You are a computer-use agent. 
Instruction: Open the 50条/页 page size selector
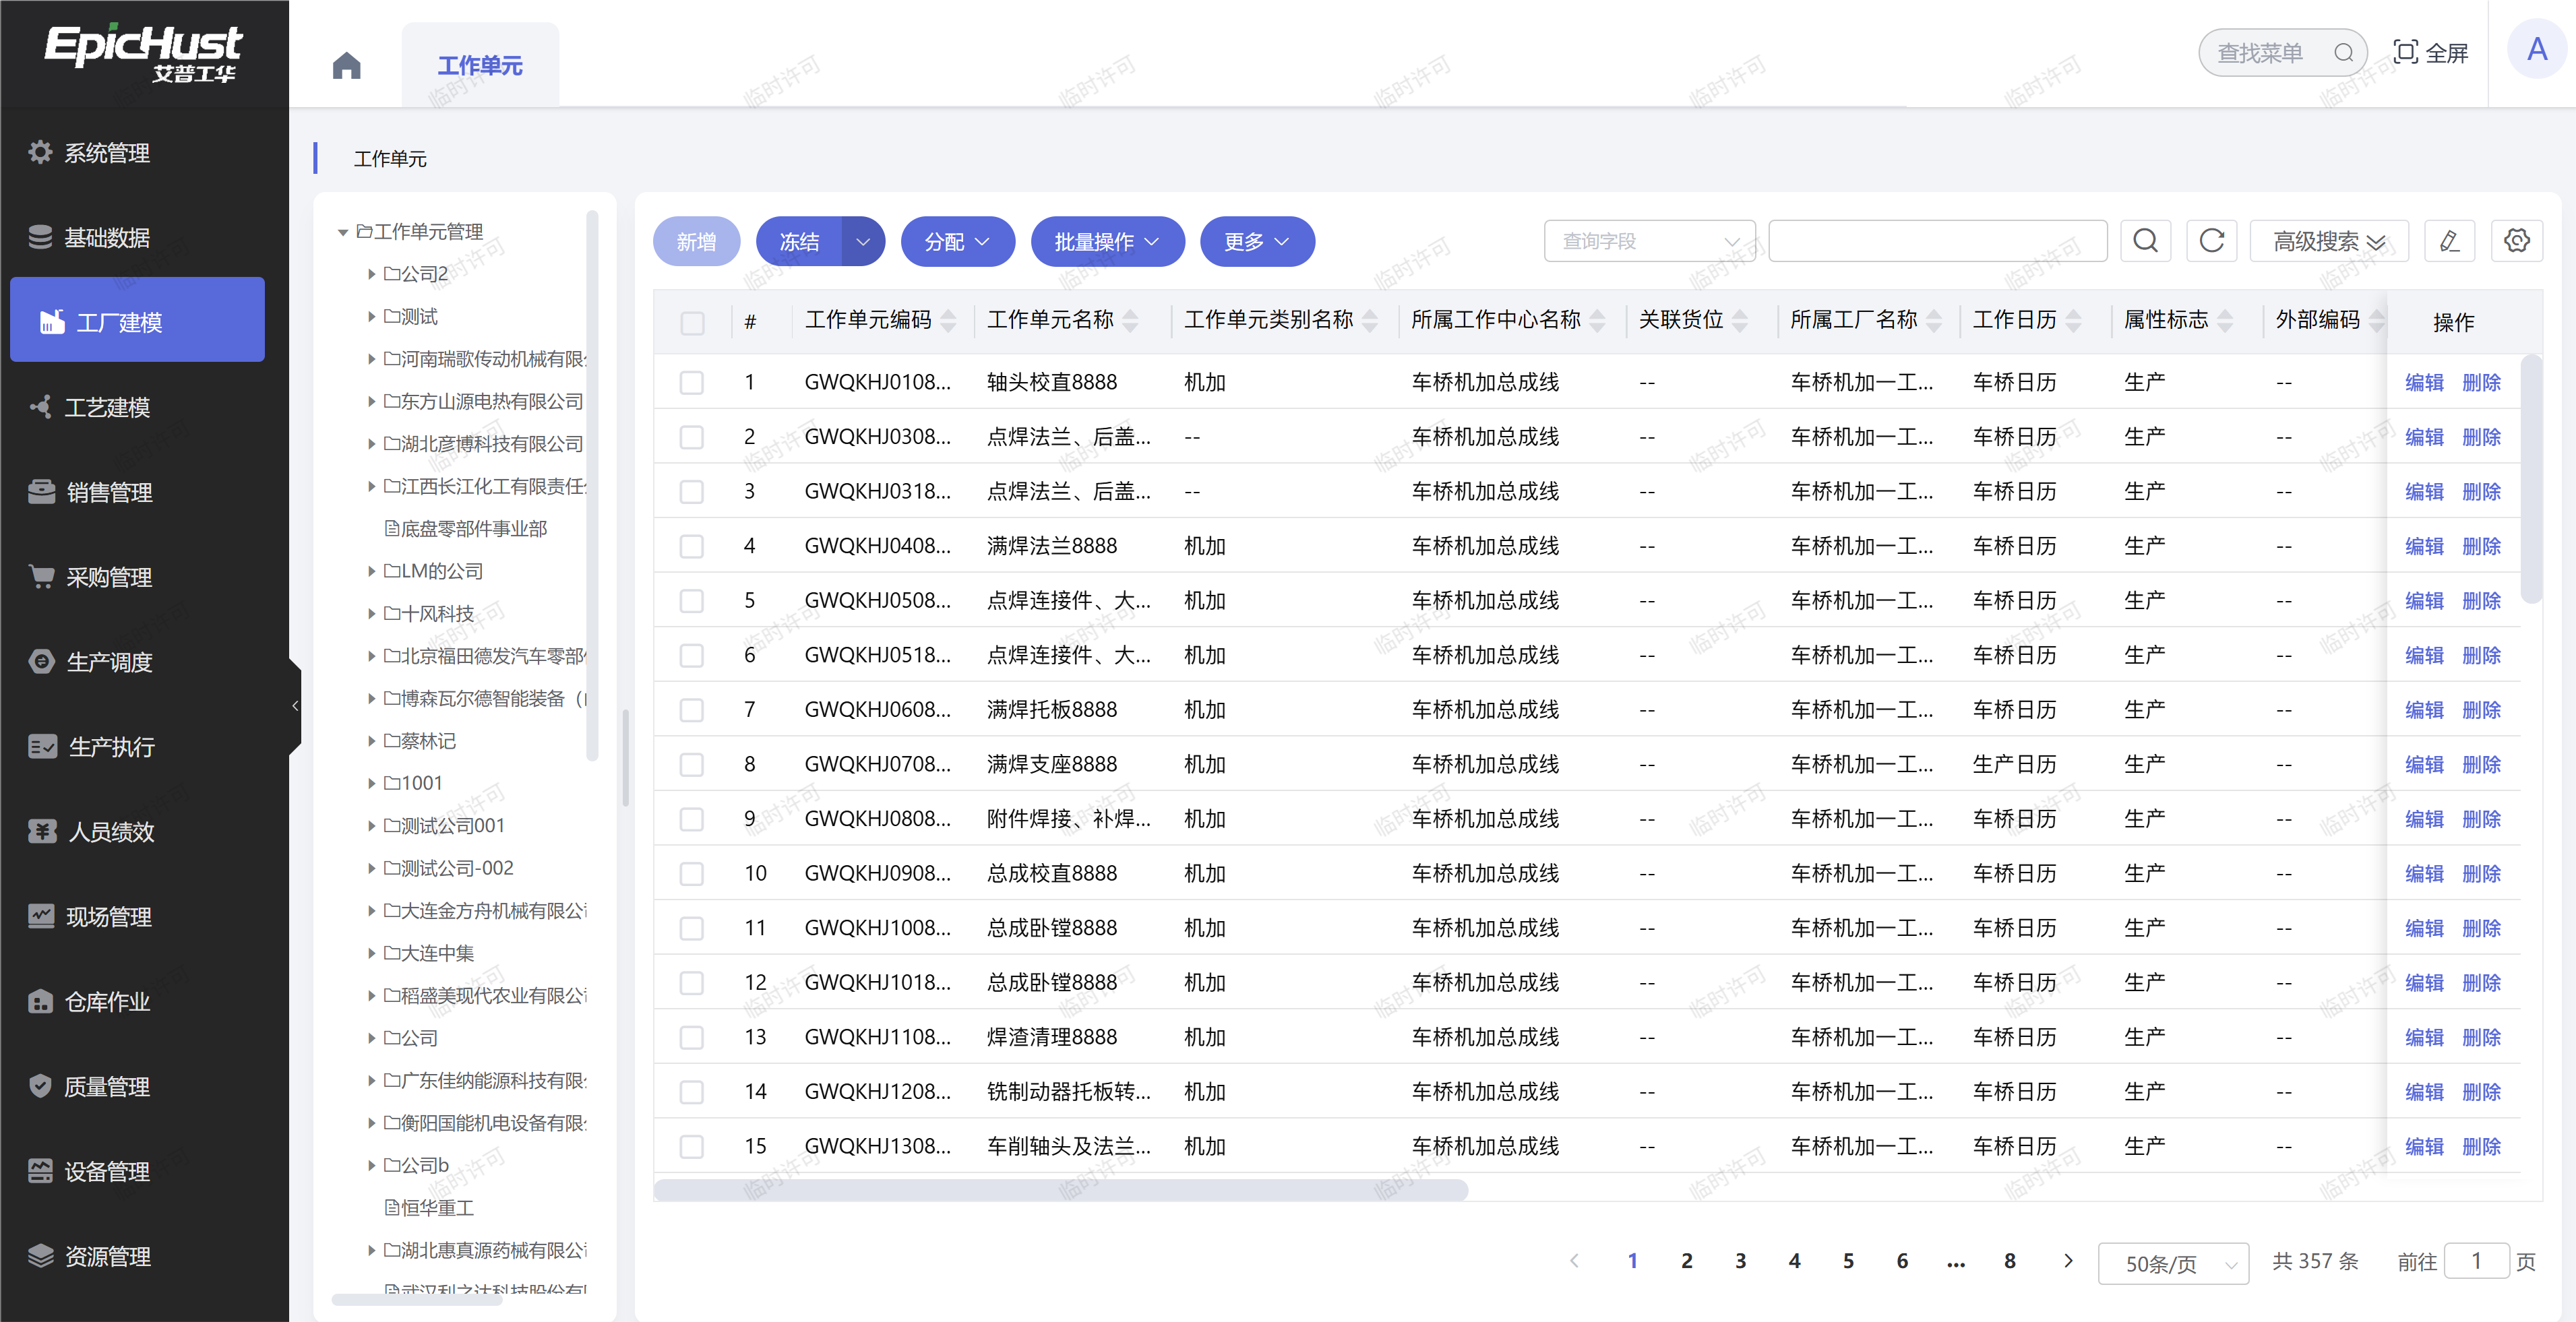click(x=2172, y=1264)
